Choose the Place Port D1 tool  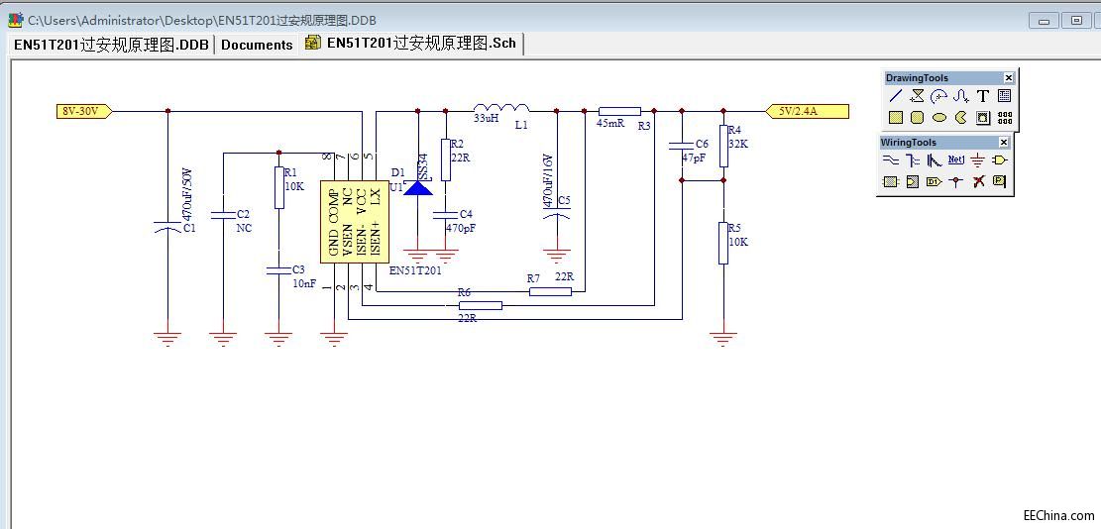pyautogui.click(x=934, y=181)
